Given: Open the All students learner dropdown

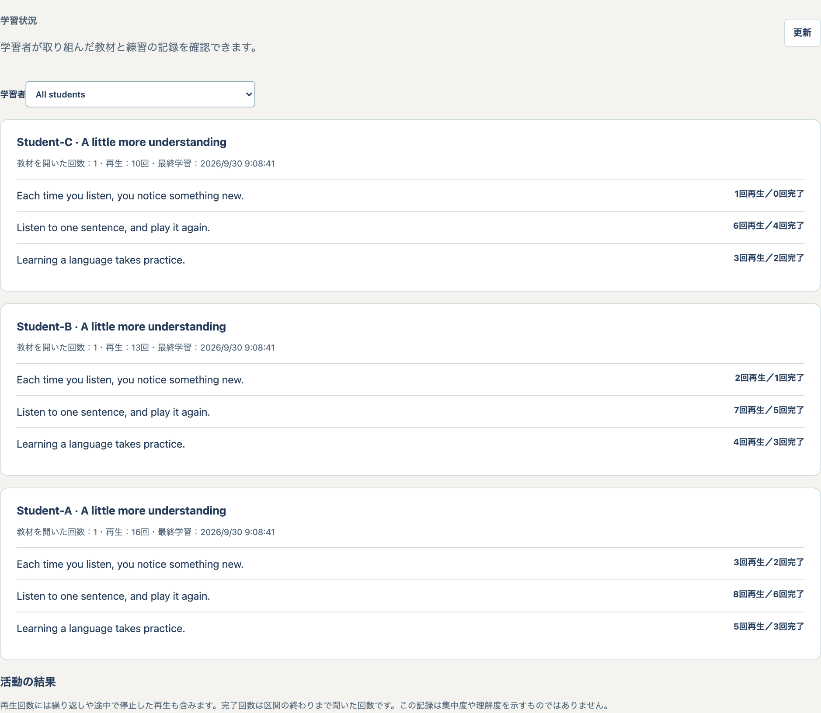Looking at the screenshot, I should click(x=140, y=94).
